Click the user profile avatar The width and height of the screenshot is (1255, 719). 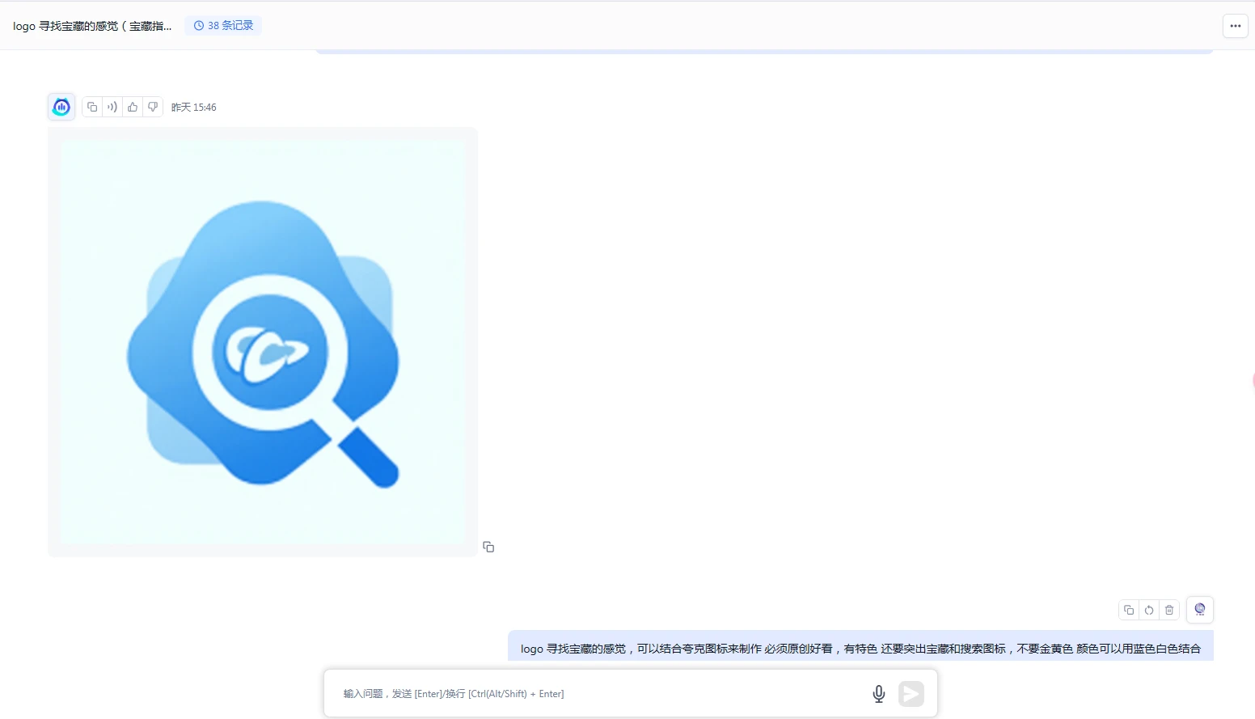(1200, 610)
